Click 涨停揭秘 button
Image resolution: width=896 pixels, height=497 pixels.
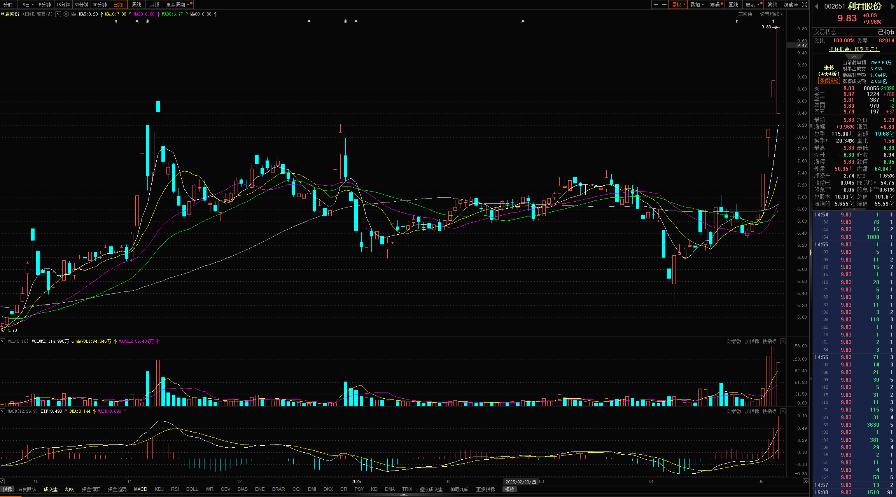tap(829, 81)
